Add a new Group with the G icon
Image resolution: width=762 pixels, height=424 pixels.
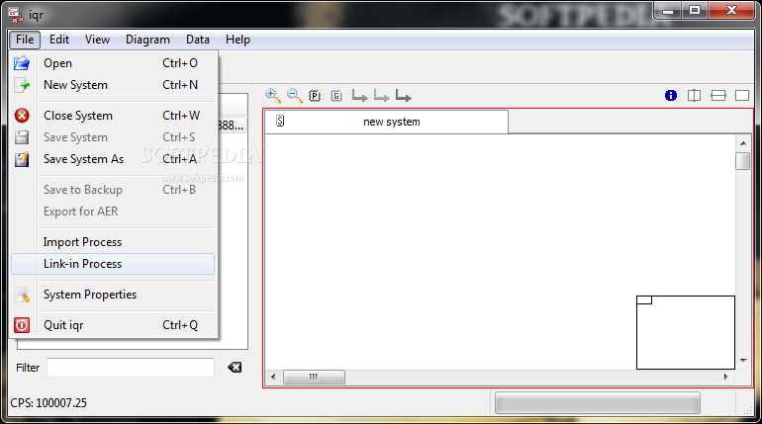click(x=336, y=96)
